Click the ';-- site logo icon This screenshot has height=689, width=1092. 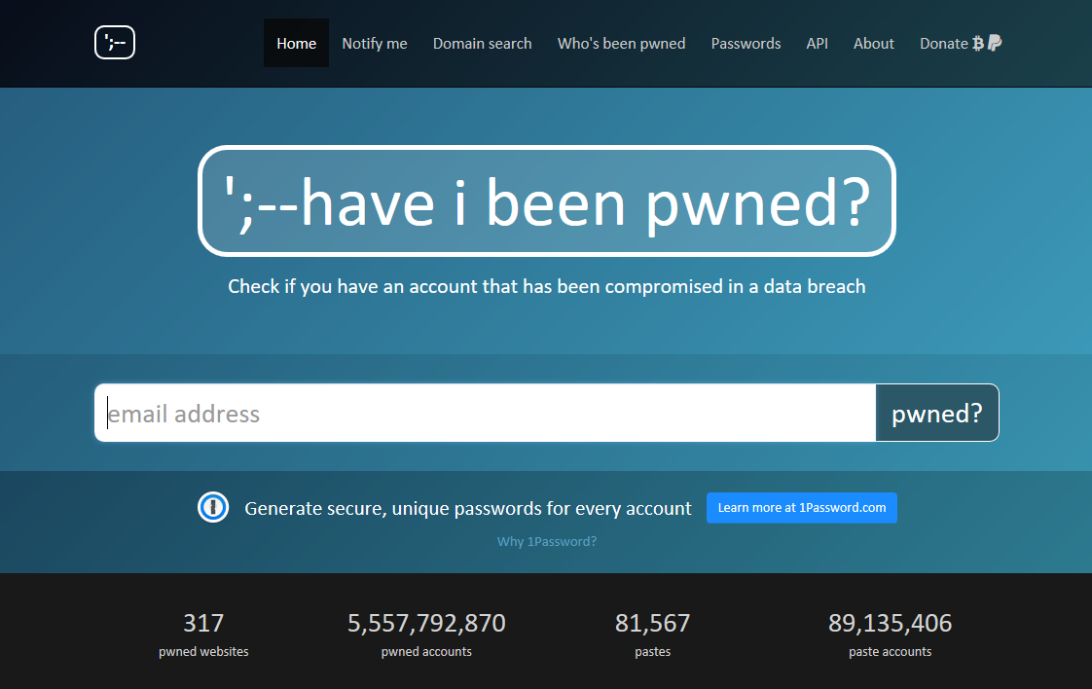115,43
